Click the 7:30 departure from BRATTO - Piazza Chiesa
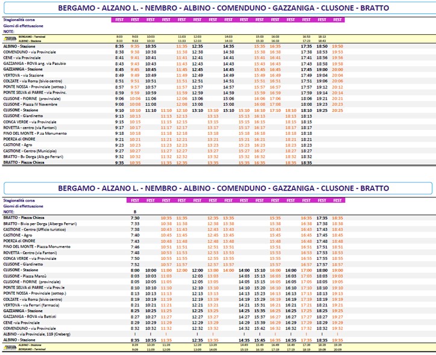436x355 pixels. (x=135, y=218)
